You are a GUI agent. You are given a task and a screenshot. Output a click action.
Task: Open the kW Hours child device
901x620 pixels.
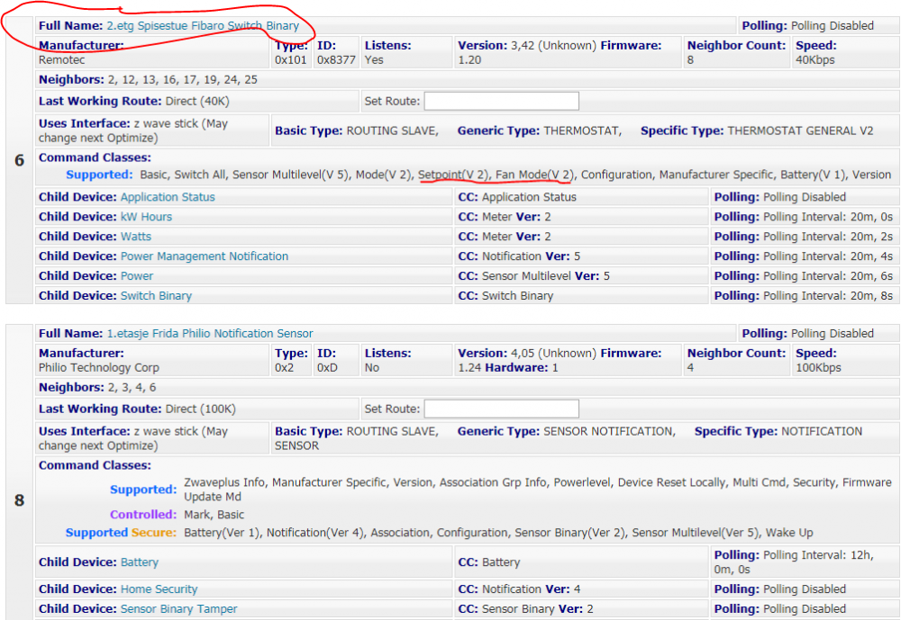146,217
